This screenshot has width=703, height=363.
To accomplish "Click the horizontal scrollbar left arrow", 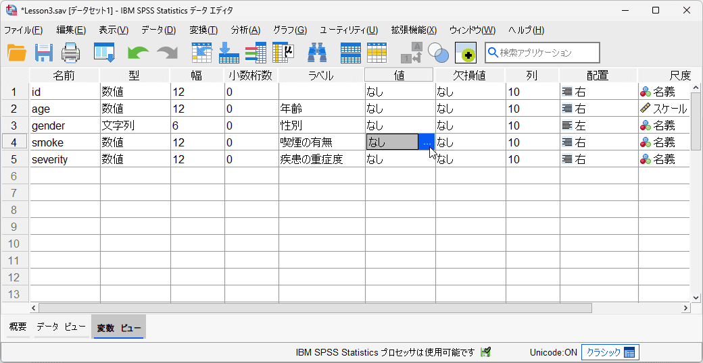I will pyautogui.click(x=34, y=308).
